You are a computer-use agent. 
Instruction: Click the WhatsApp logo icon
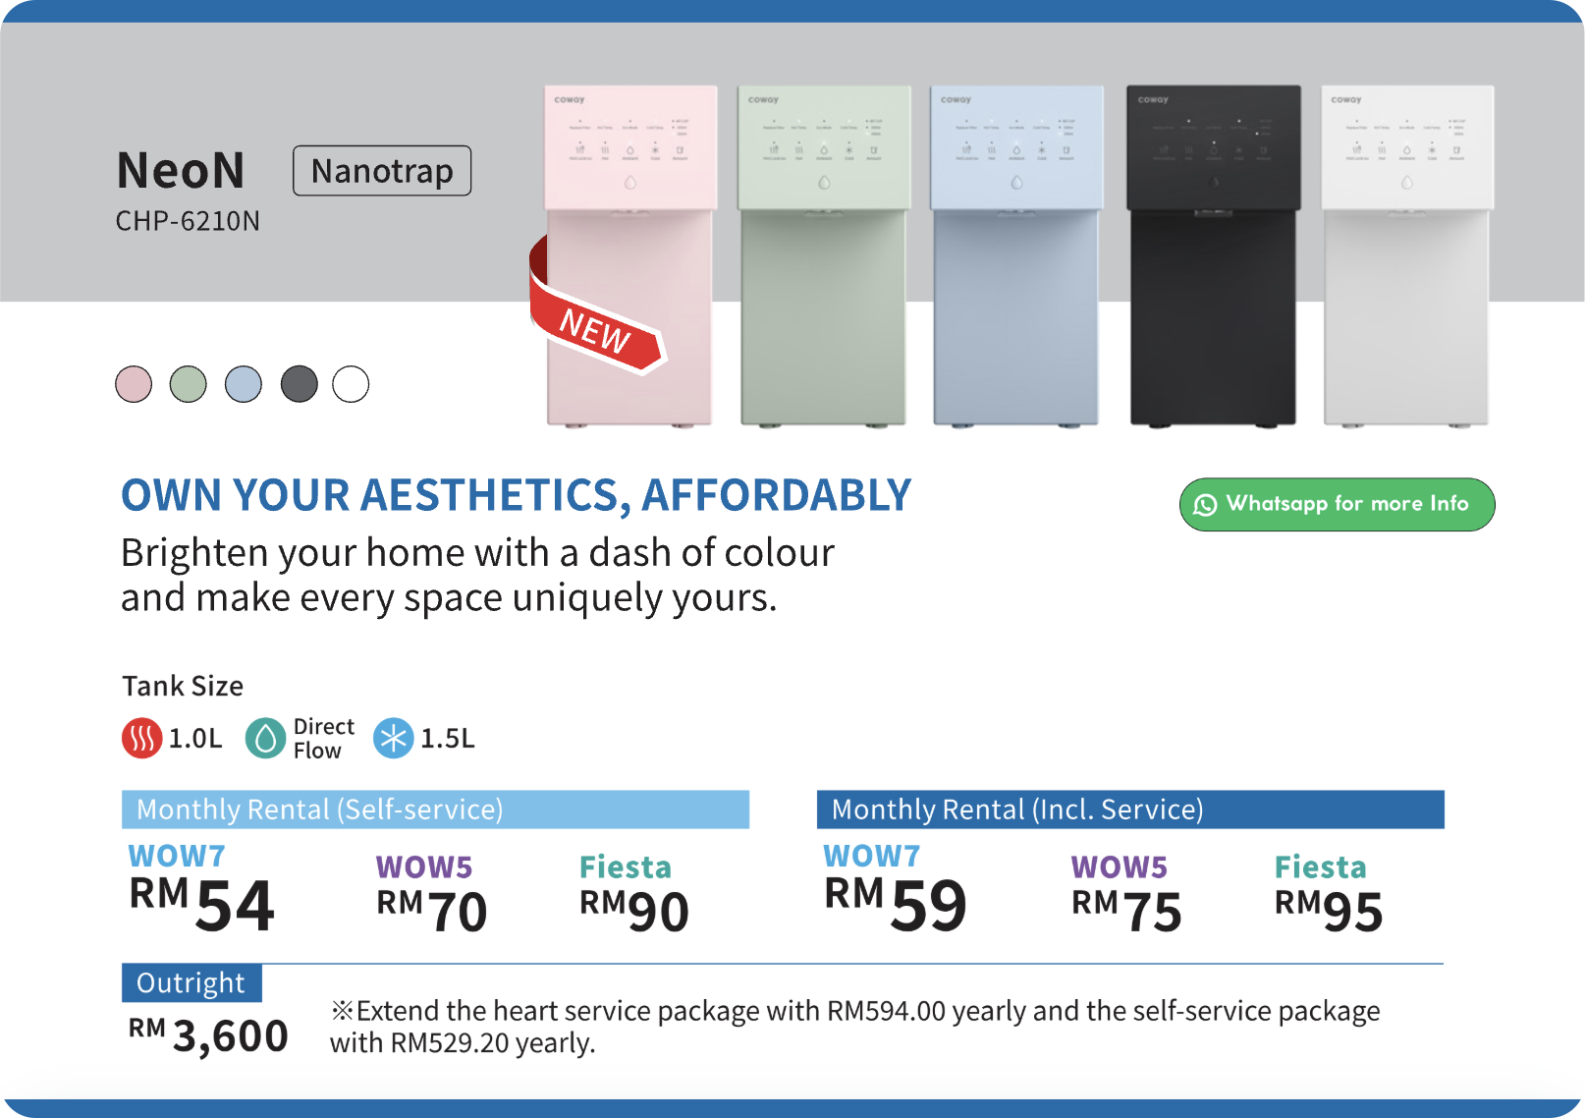pos(1205,505)
